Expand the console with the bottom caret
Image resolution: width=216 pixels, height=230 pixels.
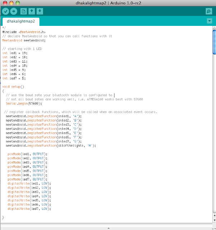(108, 228)
